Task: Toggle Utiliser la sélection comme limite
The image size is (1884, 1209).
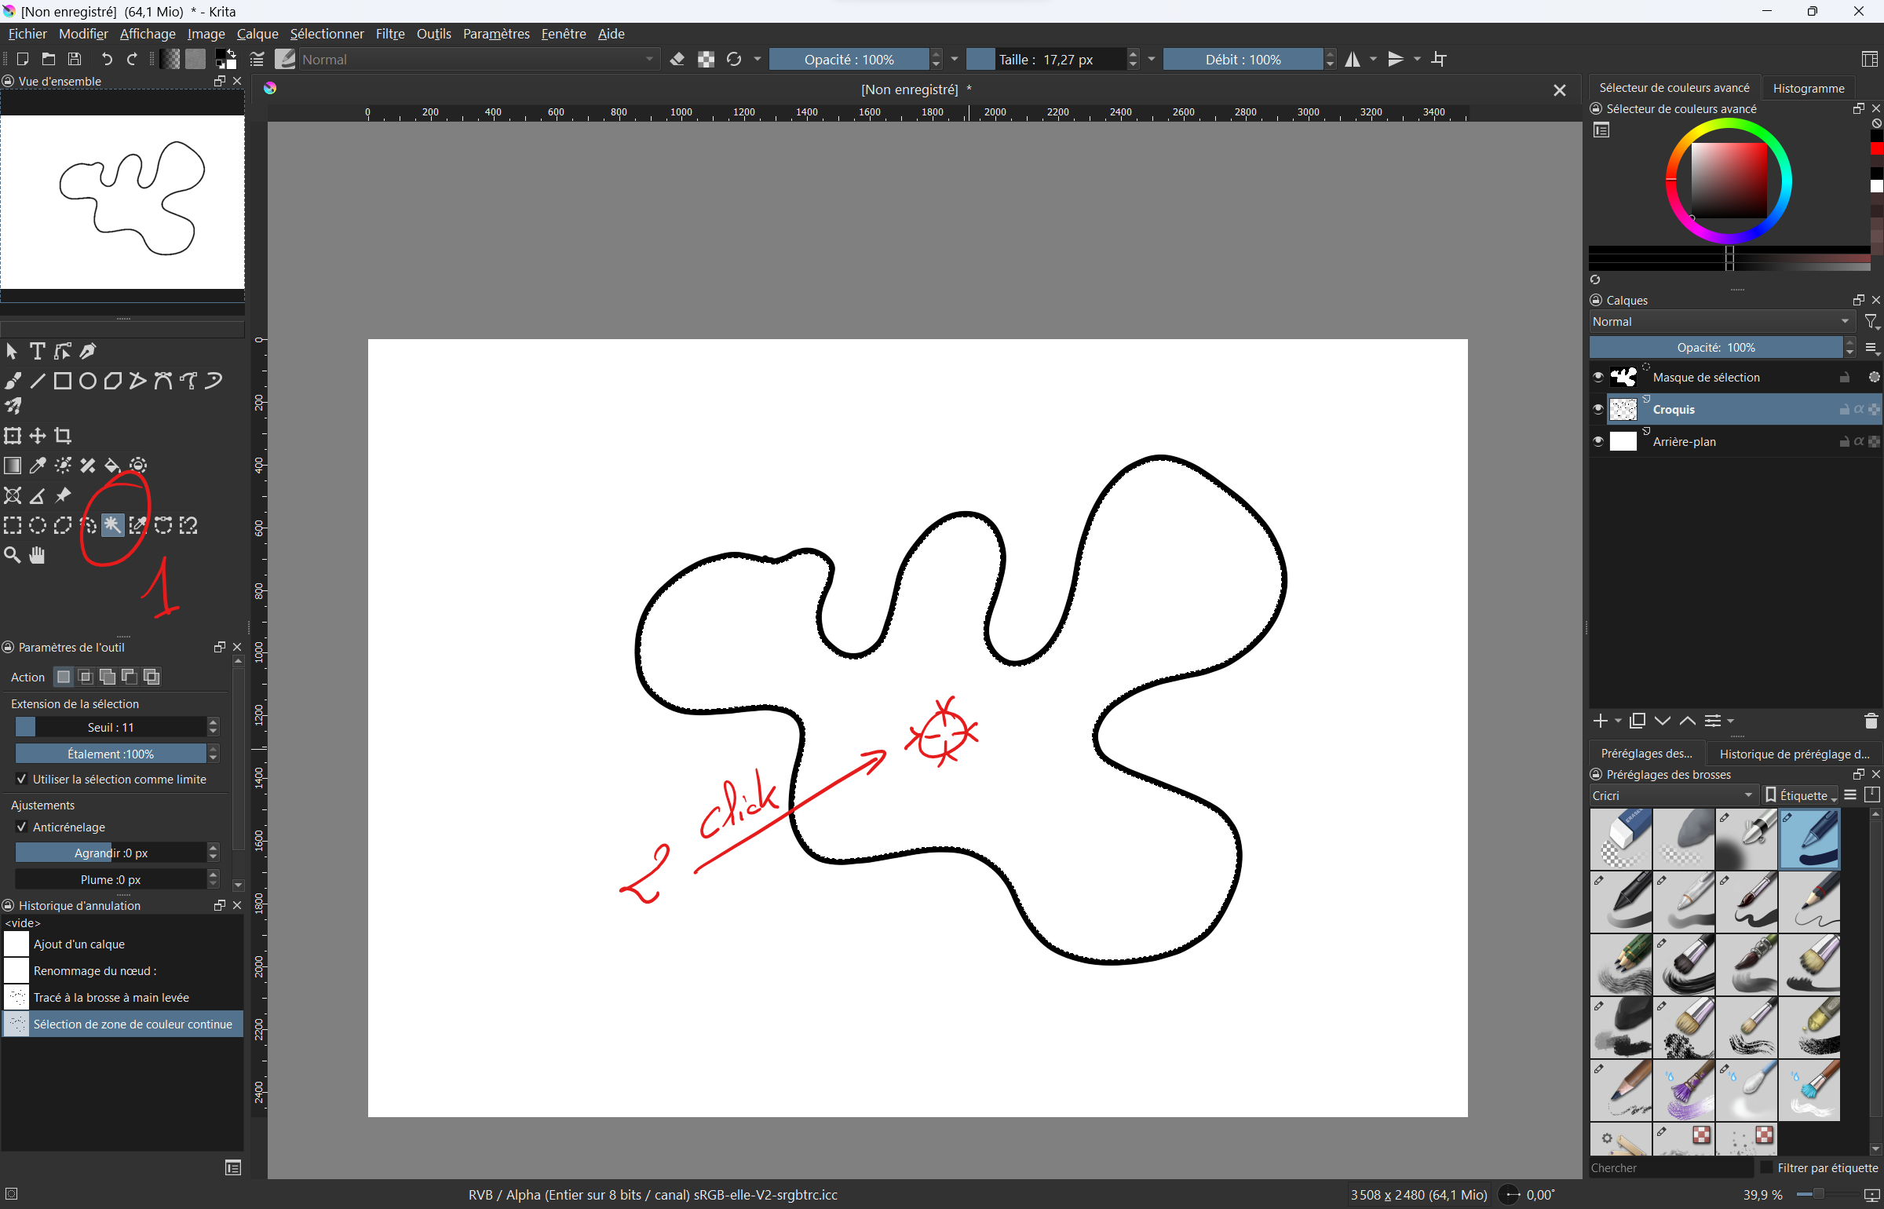Action: coord(22,779)
